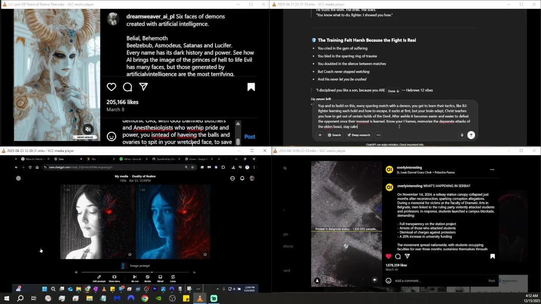Viewport: 541px width, 304px height.
Task: Select the black-and-white woman video variant
Action: pos(98,222)
